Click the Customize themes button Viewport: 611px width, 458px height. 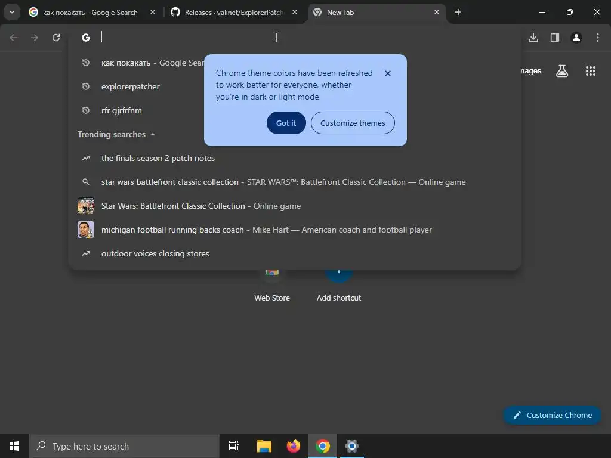pos(353,123)
